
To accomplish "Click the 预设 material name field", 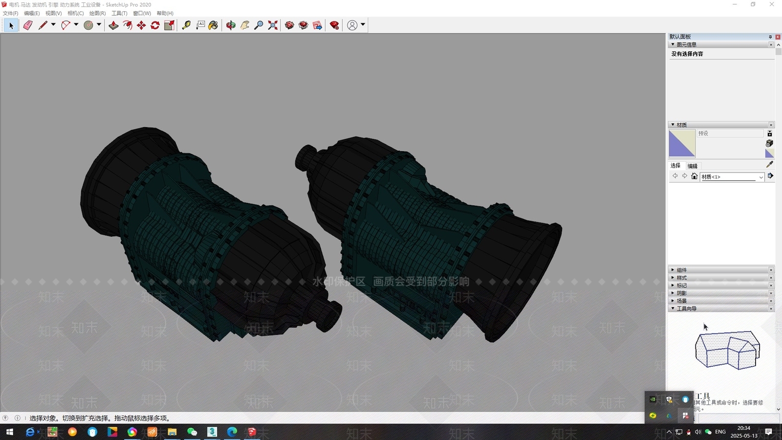I will (x=730, y=133).
